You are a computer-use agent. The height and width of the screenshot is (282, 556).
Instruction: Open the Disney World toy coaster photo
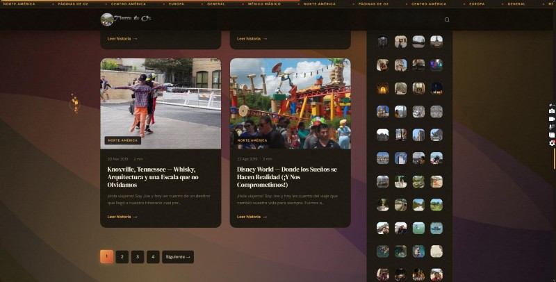point(290,103)
